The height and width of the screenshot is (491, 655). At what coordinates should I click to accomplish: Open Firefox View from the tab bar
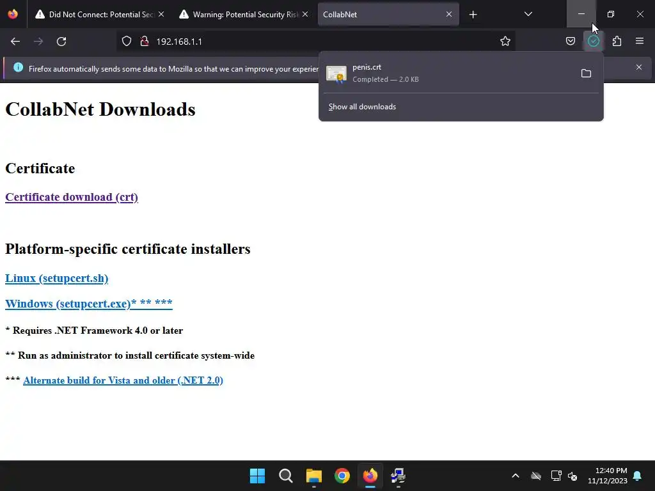(13, 14)
